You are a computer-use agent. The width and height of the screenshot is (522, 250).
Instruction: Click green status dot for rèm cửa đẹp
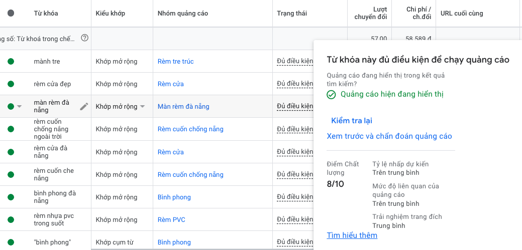[11, 84]
